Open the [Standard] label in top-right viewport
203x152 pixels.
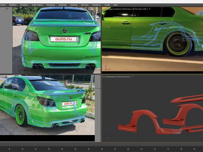[x=117, y=9]
